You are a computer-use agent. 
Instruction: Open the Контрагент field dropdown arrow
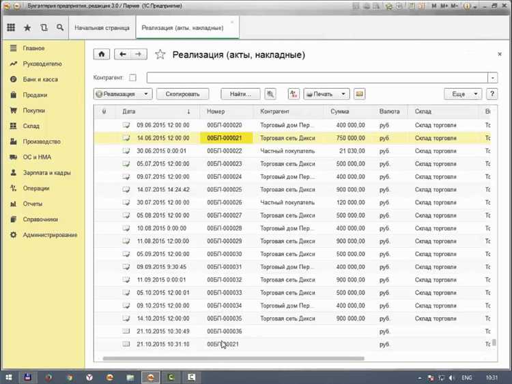492,78
